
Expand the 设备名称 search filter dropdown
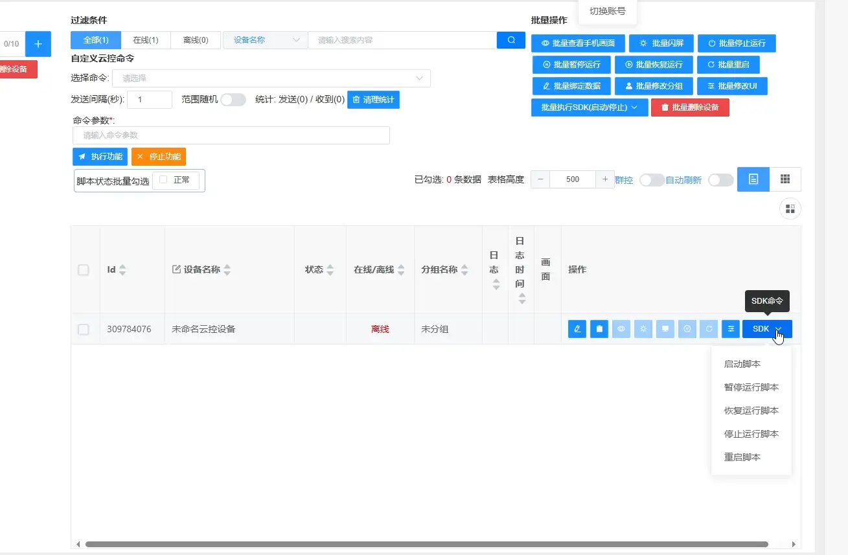tap(264, 40)
